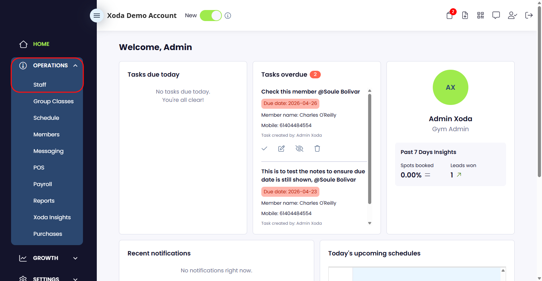This screenshot has width=542, height=281.
Task: Click the Due date 2026-04-23 label
Action: tap(290, 192)
